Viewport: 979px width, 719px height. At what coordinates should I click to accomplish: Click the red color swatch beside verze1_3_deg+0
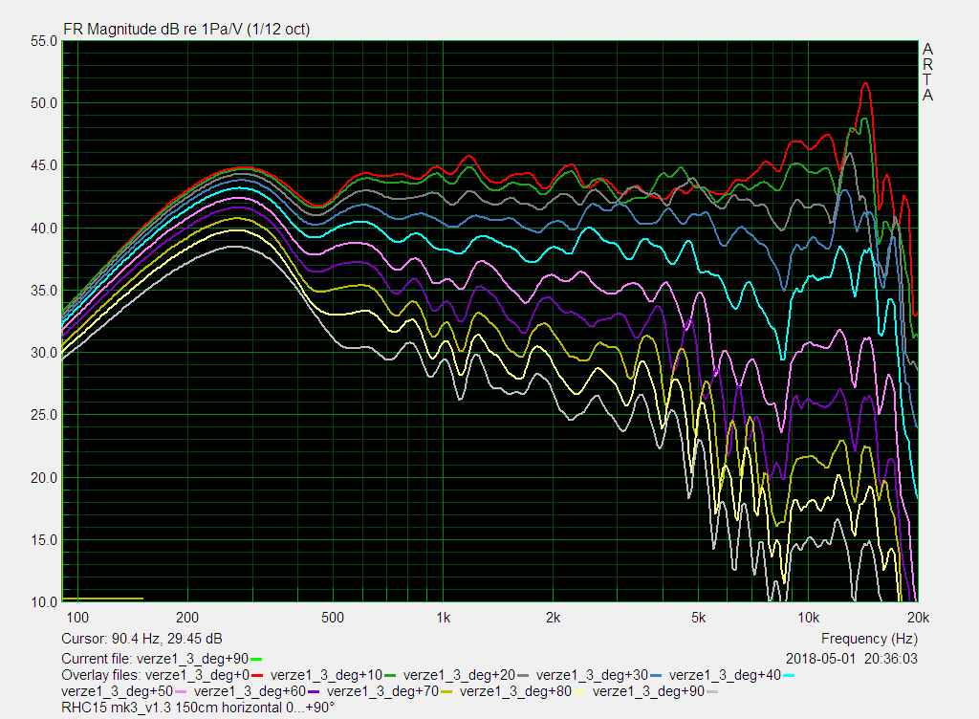pos(256,675)
